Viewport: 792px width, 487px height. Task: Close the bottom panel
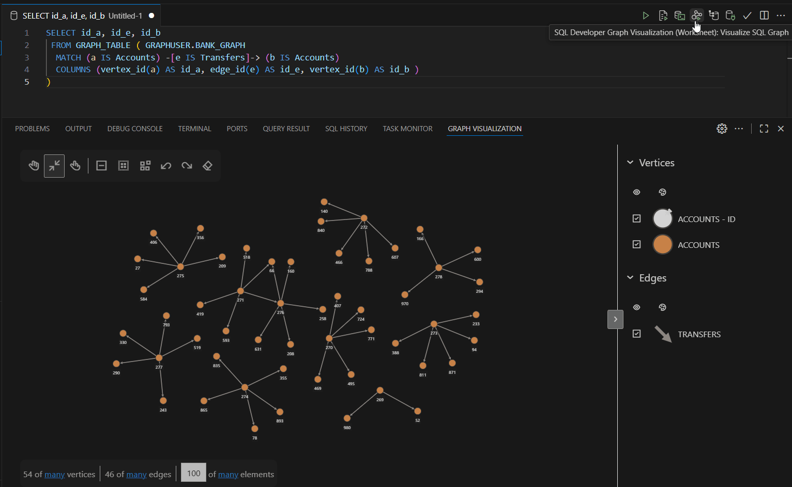pyautogui.click(x=781, y=129)
